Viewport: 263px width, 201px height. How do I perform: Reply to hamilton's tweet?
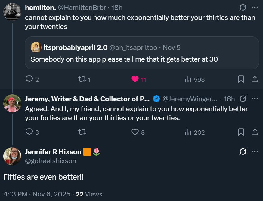click(29, 79)
